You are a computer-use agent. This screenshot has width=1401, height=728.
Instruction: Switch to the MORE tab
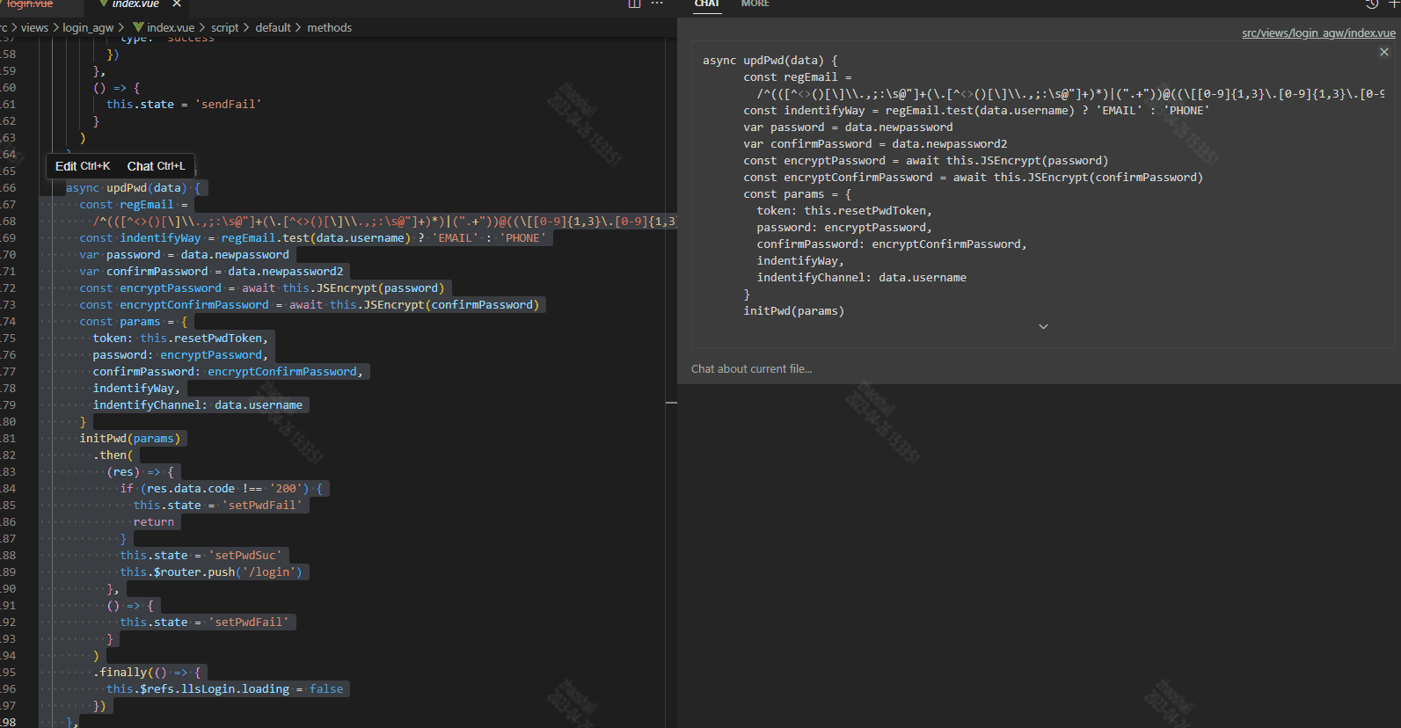tap(755, 4)
